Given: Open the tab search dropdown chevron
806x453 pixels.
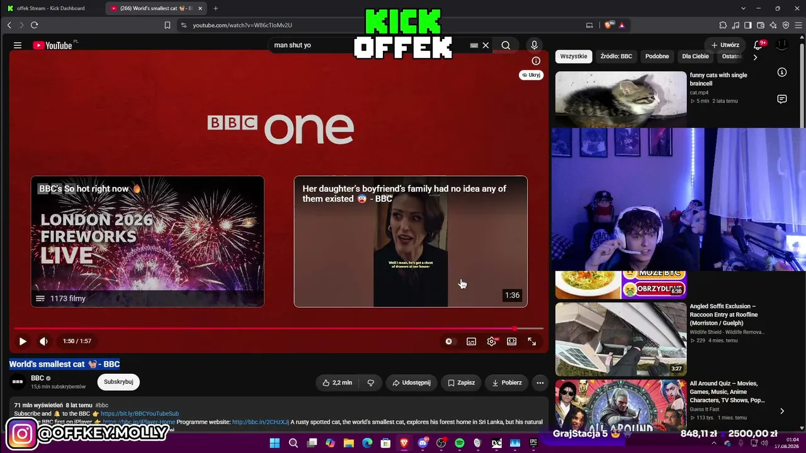Looking at the screenshot, I should 743,8.
